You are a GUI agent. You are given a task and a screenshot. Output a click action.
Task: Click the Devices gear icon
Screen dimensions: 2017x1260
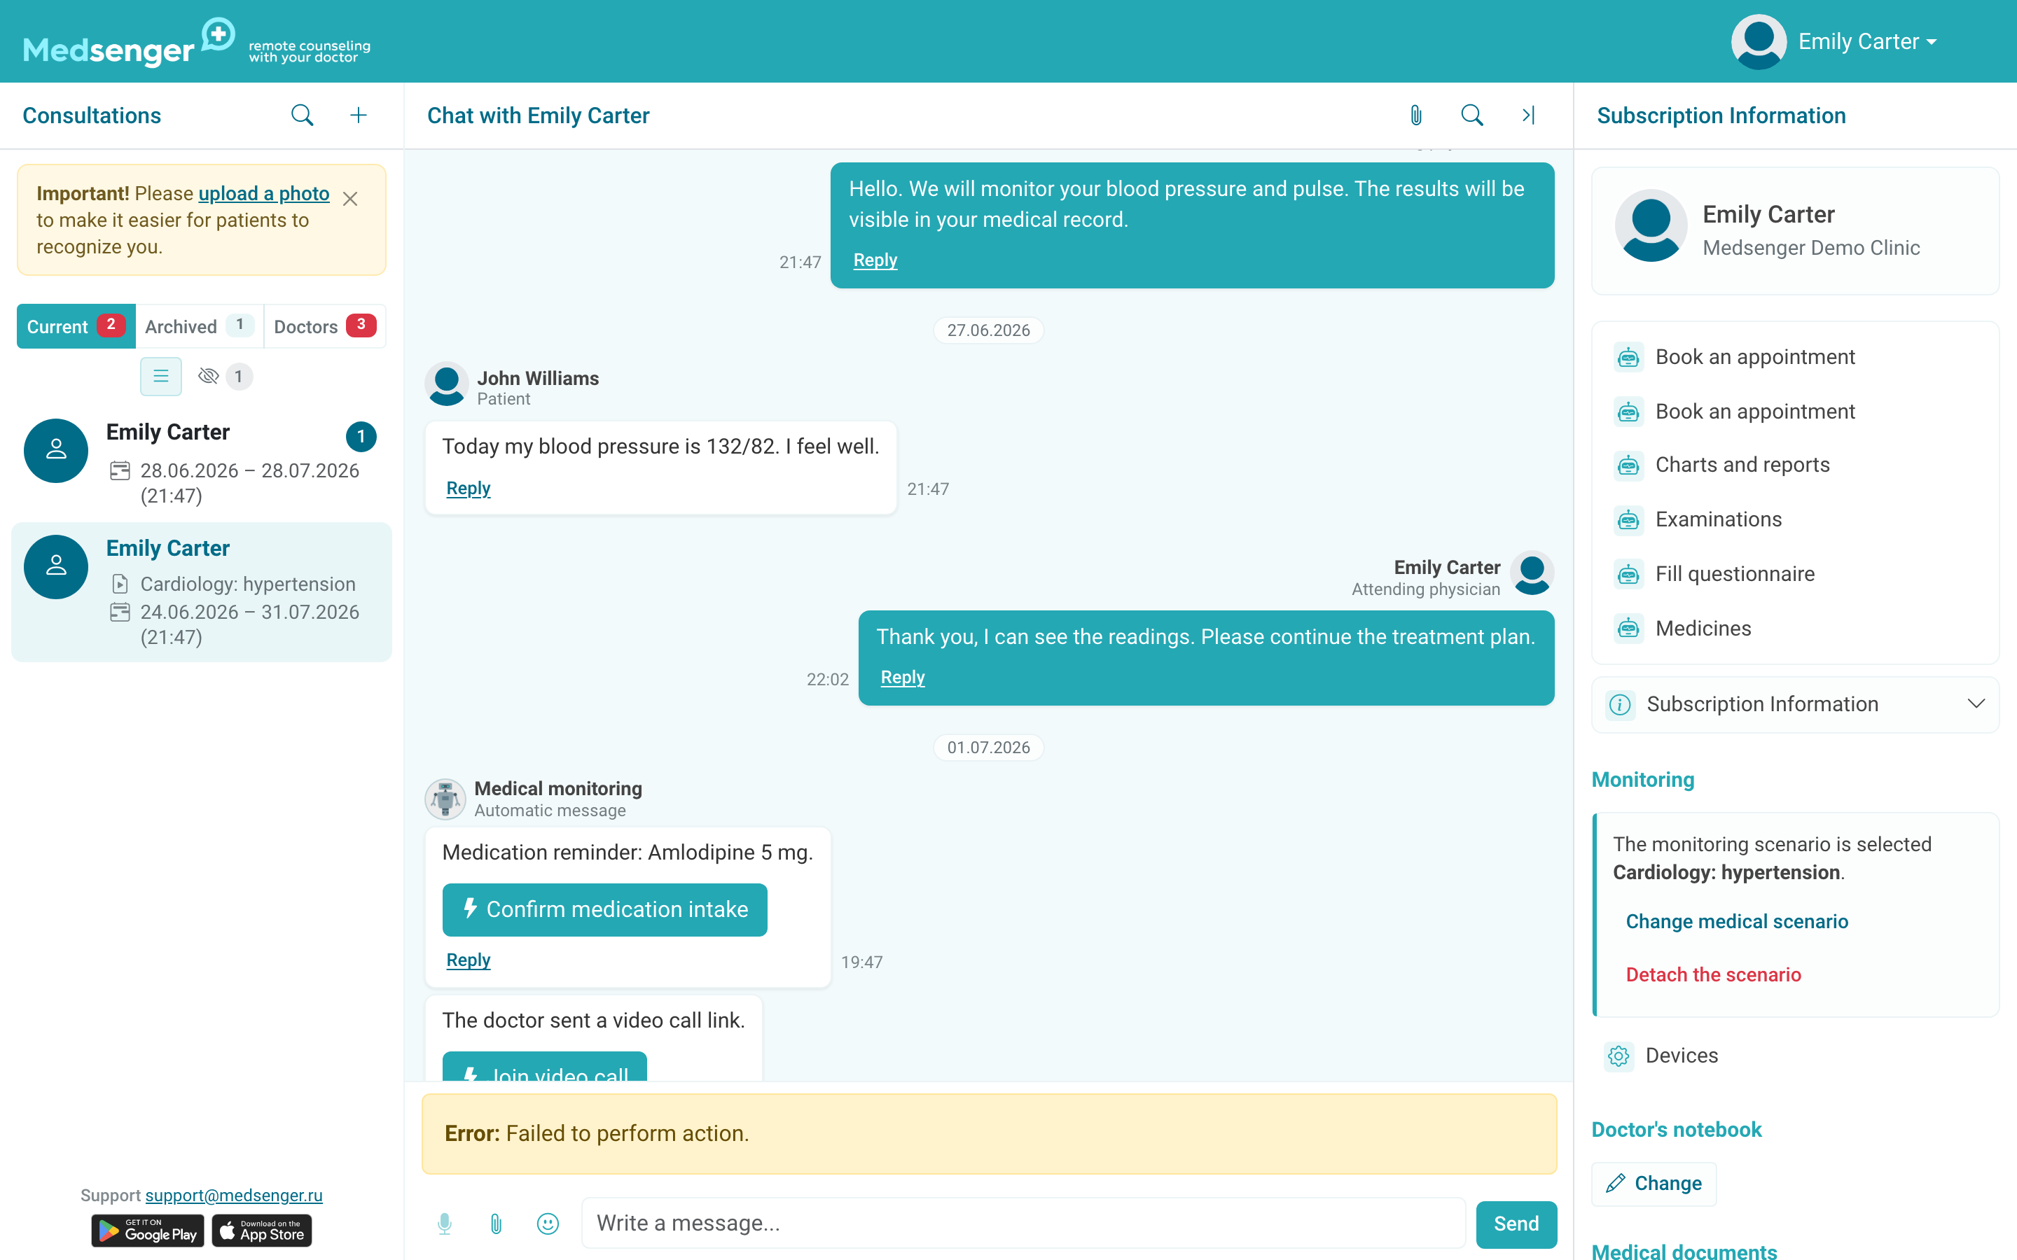click(1619, 1056)
